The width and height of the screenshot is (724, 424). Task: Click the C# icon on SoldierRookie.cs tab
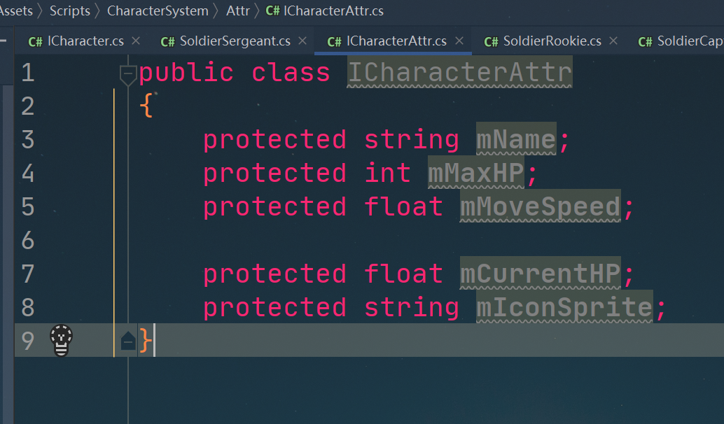(491, 41)
